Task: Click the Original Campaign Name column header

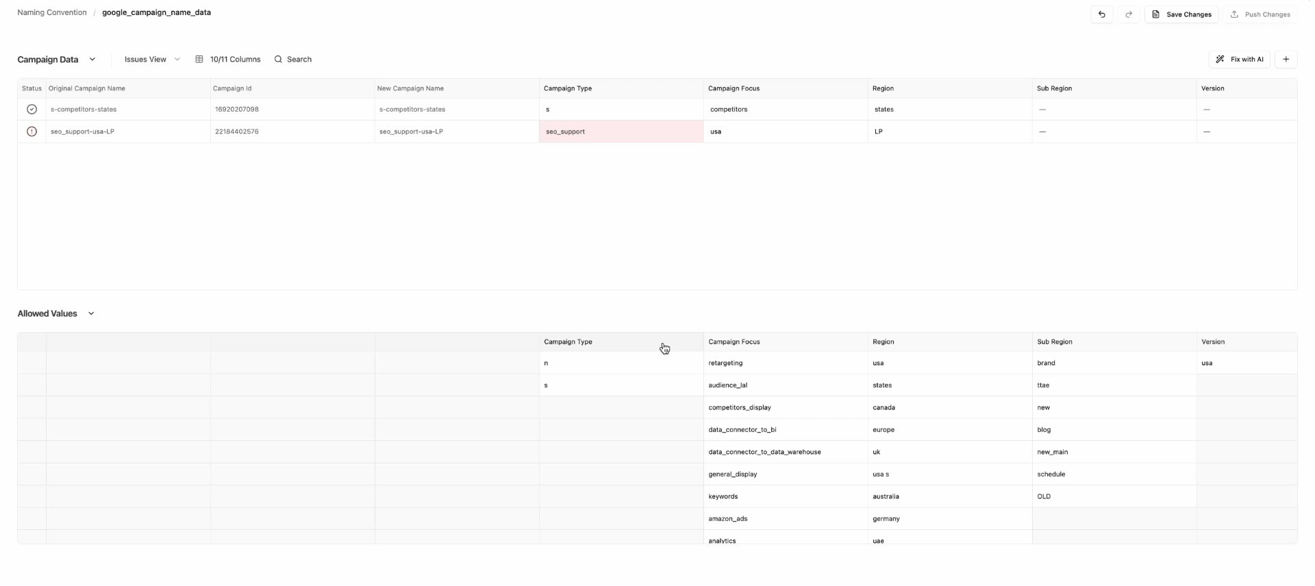Action: click(x=87, y=88)
